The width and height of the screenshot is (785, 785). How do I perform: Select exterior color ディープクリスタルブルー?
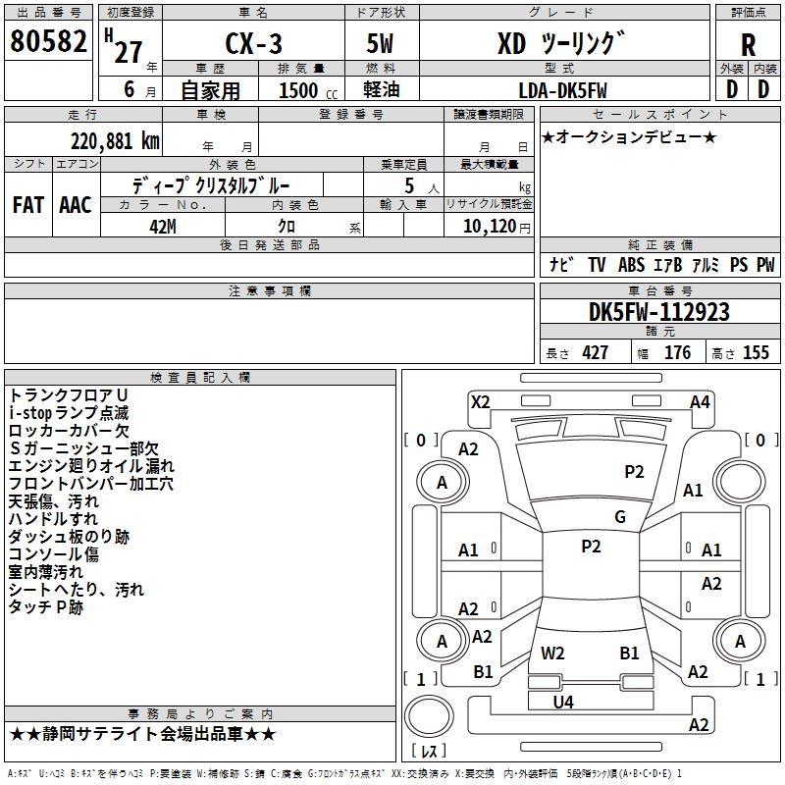tap(211, 185)
